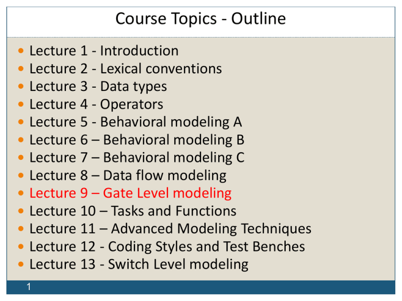This screenshot has width=402, height=301.
Task: Click the "Course Topics - Outline" title
Action: point(200,19)
